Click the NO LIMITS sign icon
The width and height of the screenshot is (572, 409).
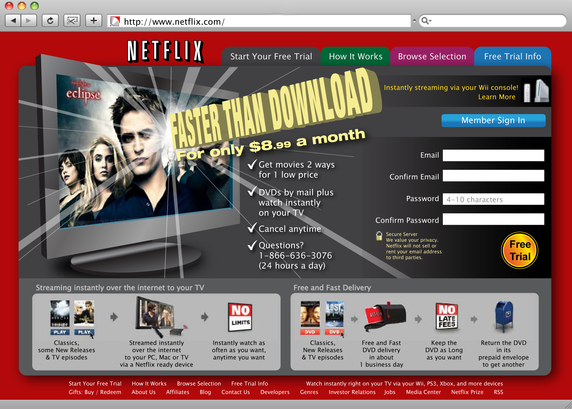[x=240, y=317]
